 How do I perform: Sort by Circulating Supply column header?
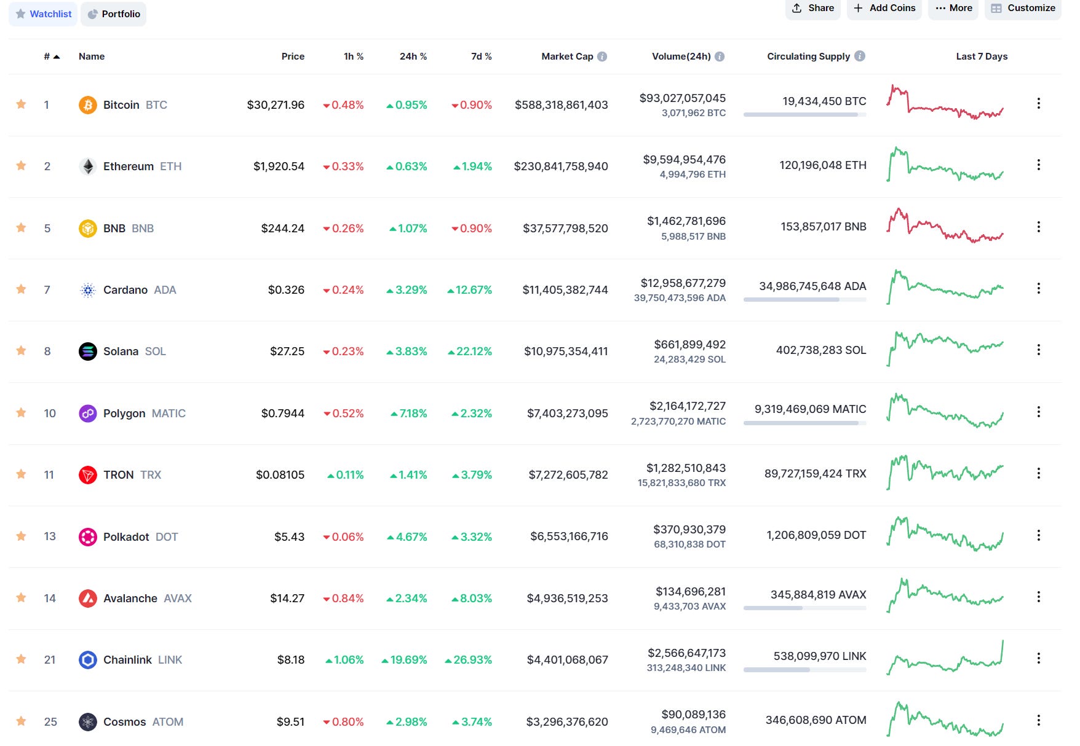click(x=808, y=57)
